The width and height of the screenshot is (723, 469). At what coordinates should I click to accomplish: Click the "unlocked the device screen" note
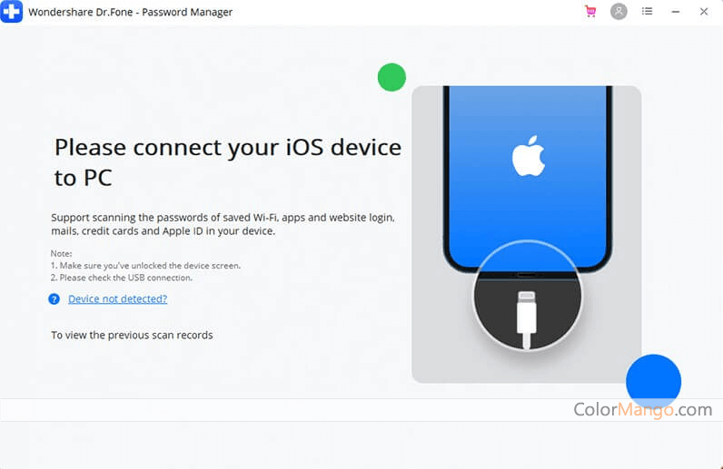point(145,266)
